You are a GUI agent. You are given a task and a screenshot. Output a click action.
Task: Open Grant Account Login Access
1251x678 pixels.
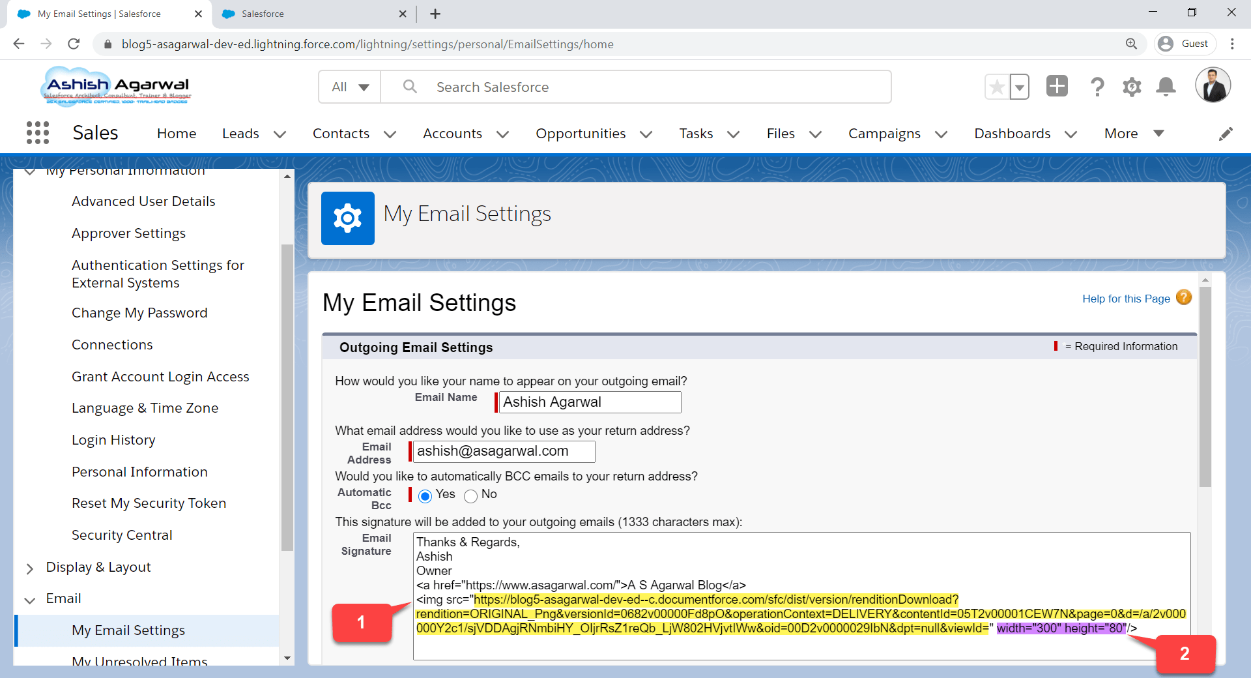(160, 377)
